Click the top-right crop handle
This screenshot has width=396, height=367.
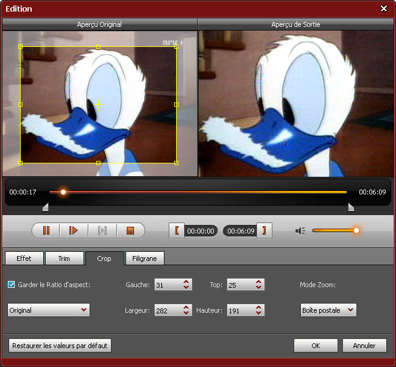[x=176, y=46]
